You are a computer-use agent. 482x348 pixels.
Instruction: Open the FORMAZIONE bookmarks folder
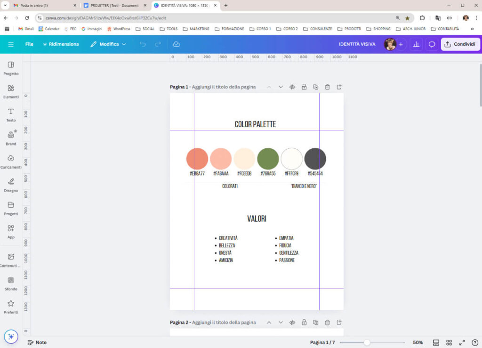tap(229, 29)
